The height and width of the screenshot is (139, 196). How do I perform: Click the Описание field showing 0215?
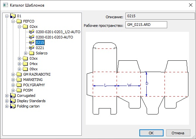click(x=160, y=16)
